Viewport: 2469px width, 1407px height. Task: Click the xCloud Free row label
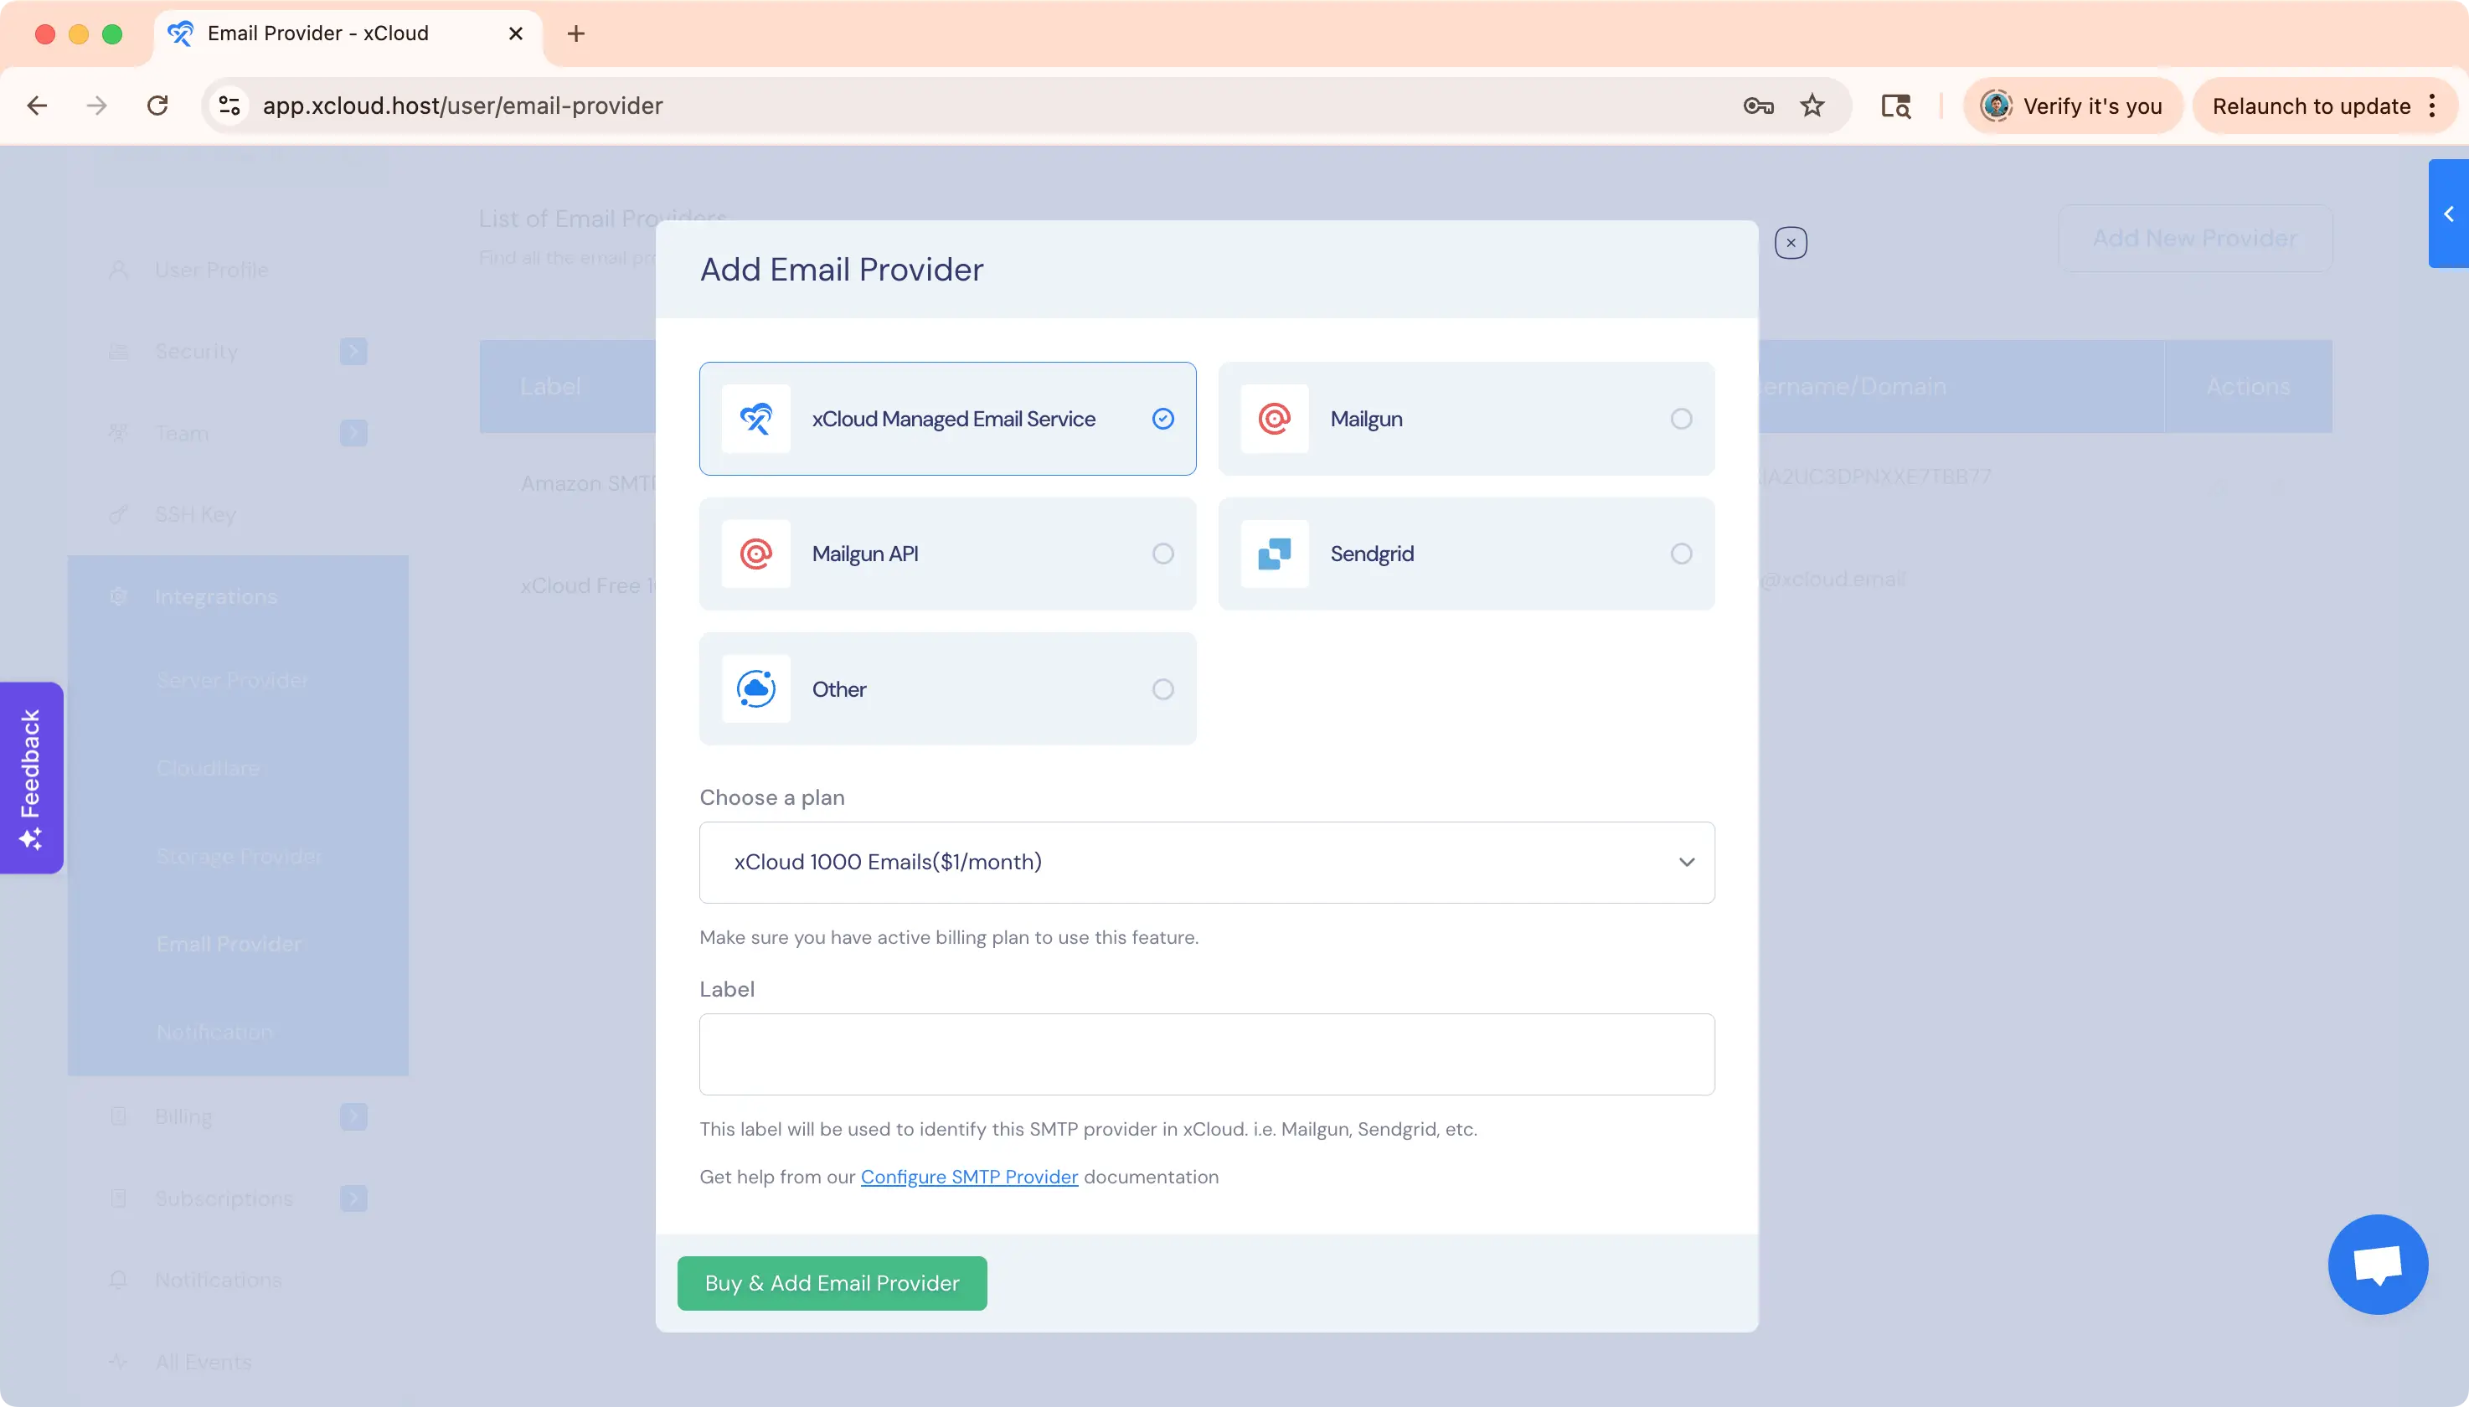pos(588,585)
